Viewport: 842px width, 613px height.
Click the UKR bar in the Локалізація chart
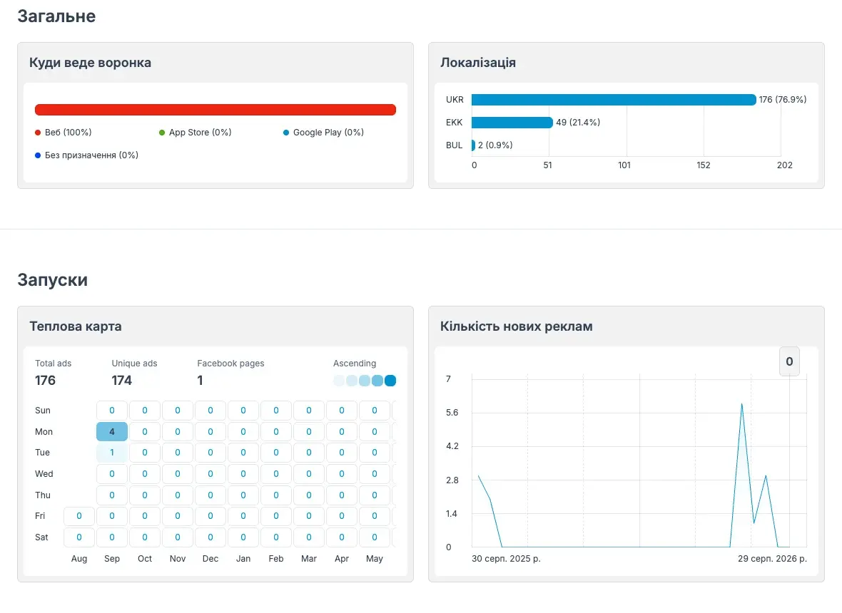pyautogui.click(x=614, y=100)
